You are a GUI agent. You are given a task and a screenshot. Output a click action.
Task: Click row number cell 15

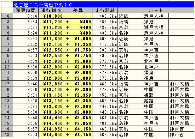[7, 123]
